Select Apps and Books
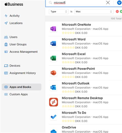This screenshot has height=133, width=122. point(22,87)
